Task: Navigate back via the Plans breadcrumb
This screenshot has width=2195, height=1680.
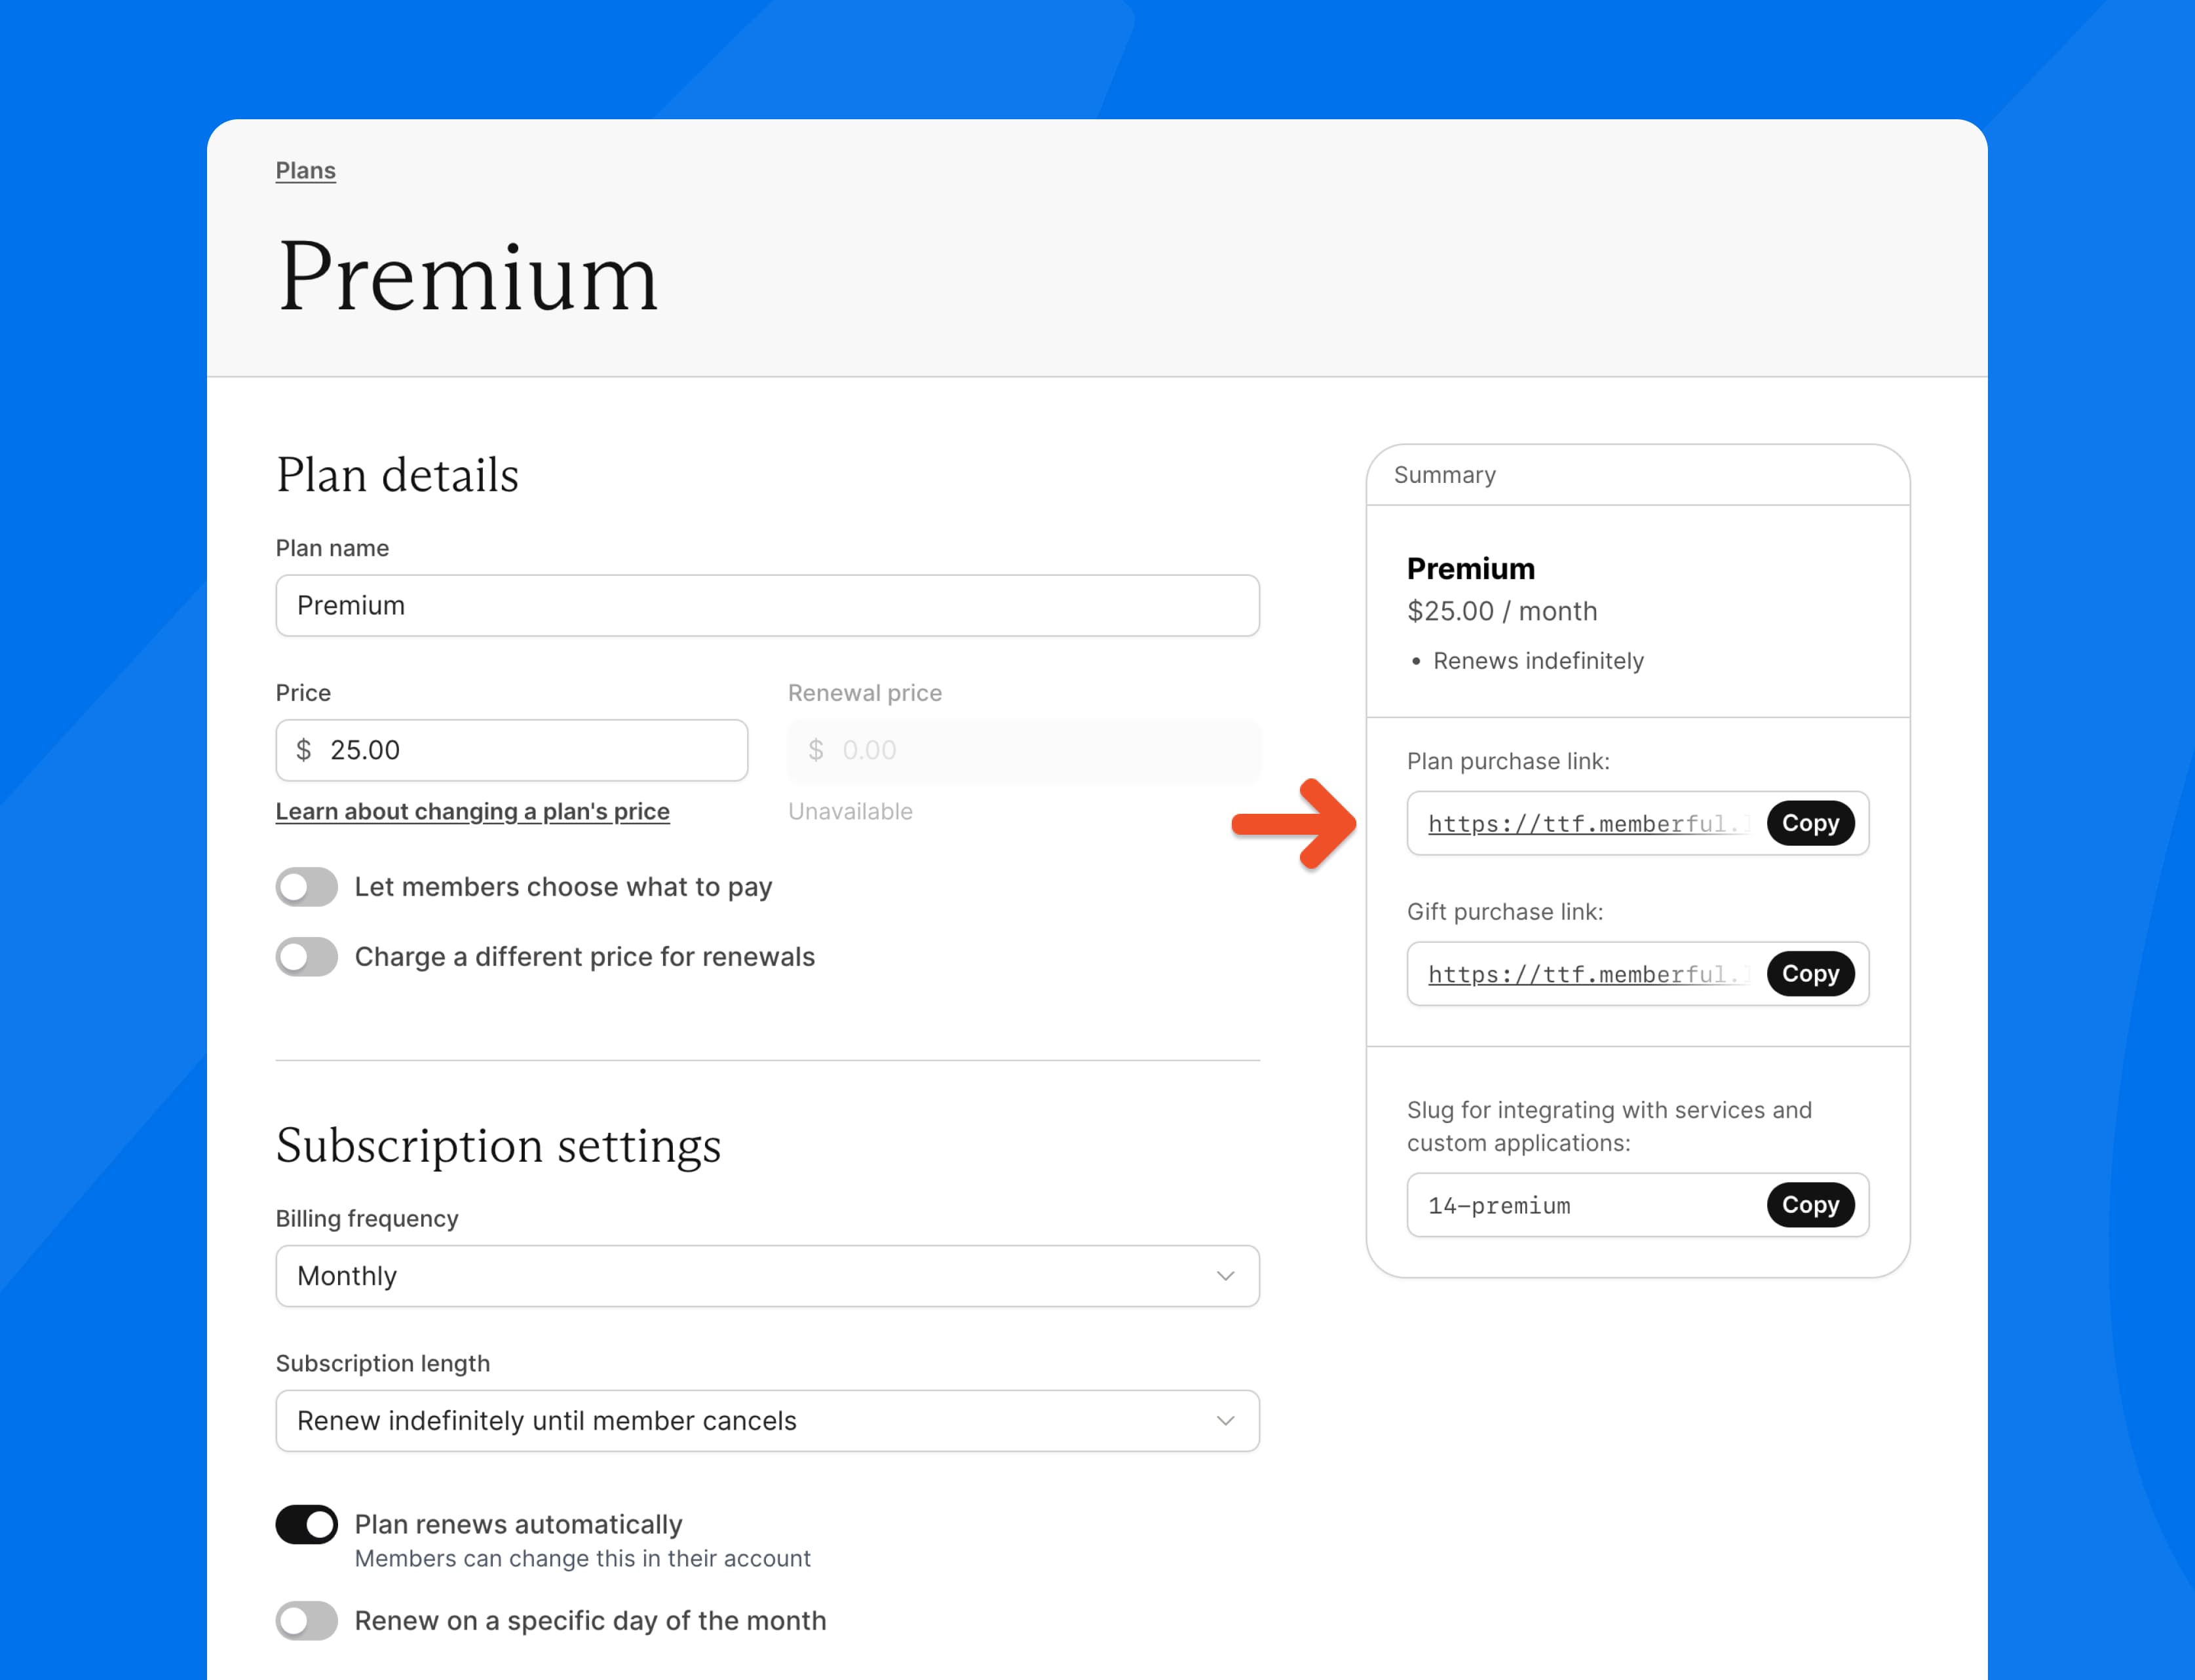Action: coord(305,170)
